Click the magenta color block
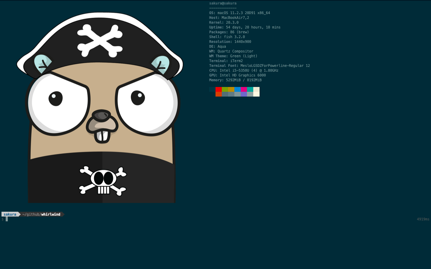 [244, 89]
